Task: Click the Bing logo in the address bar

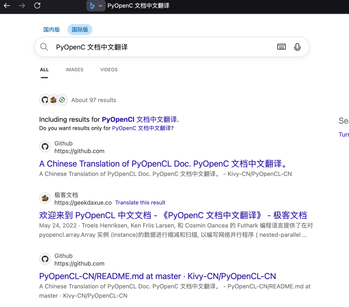Action: coord(92,5)
